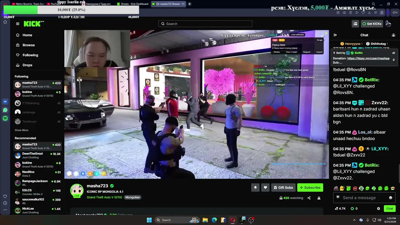Open the Kick logo homepage
This screenshot has height=225, width=400.
[34, 24]
